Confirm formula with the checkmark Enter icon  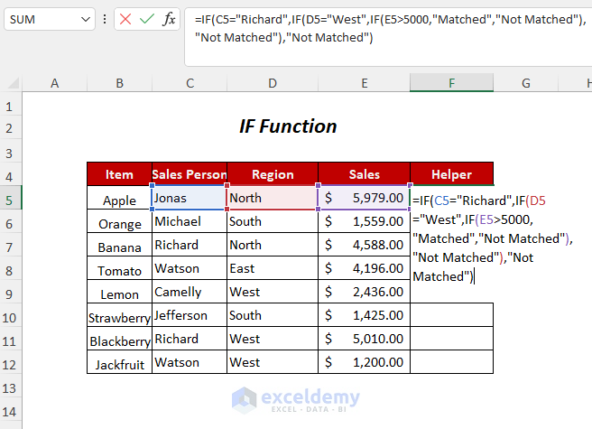pos(146,19)
